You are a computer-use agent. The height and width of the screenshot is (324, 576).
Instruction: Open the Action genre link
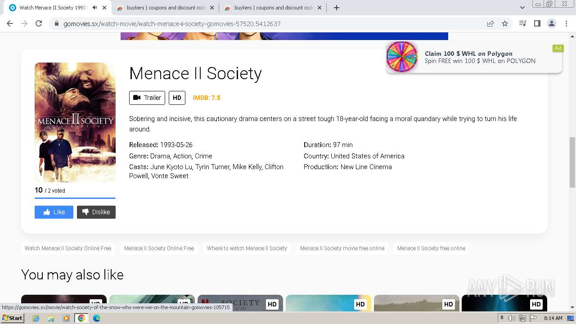pos(182,156)
